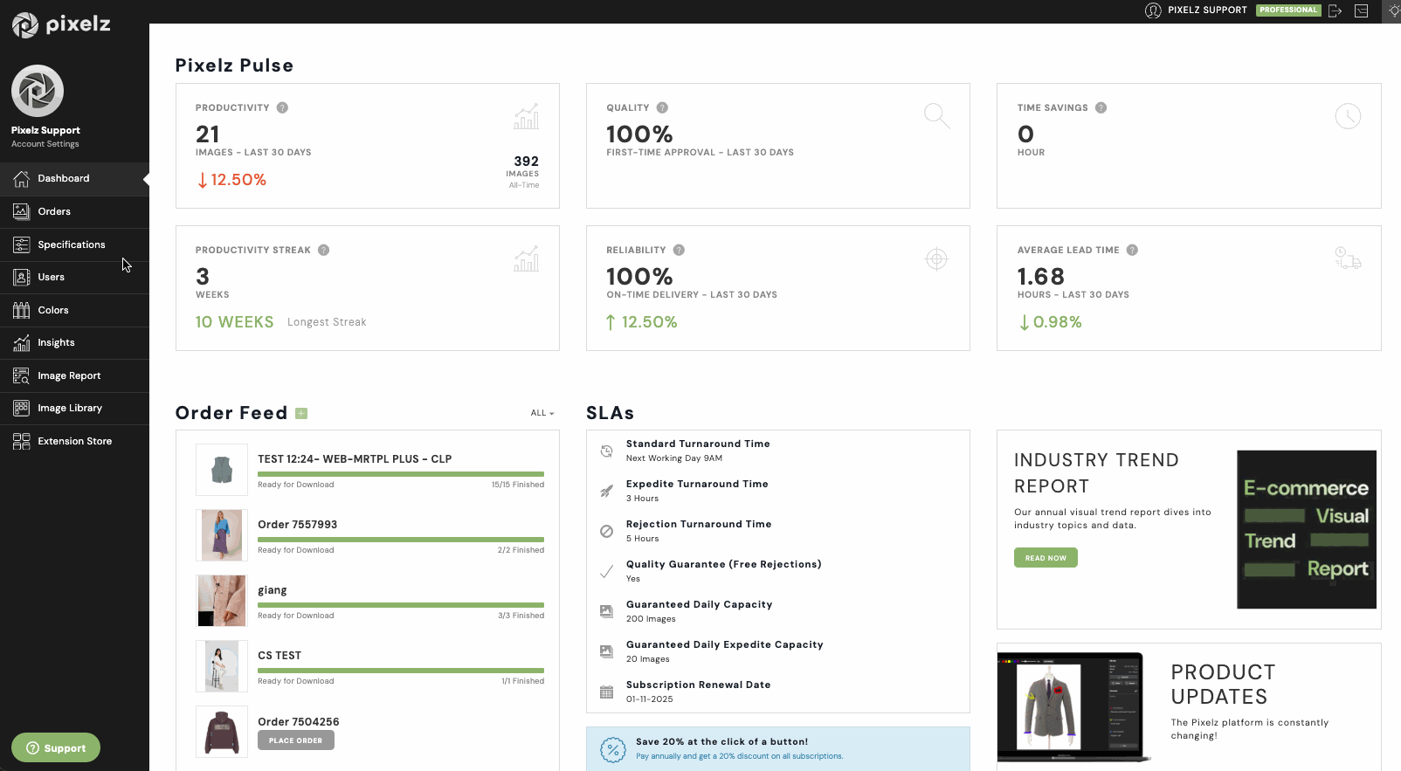Click the discount percent badge icon
Screen dimensions: 1401x771
pos(613,749)
